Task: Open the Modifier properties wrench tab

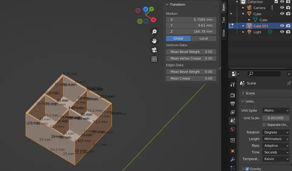Action: tap(233, 159)
